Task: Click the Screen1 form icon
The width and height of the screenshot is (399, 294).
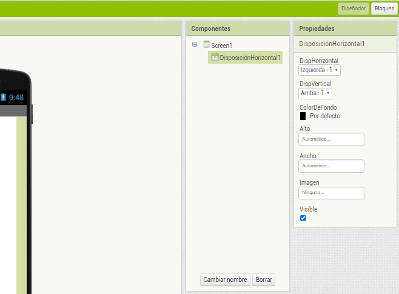Action: tap(206, 44)
